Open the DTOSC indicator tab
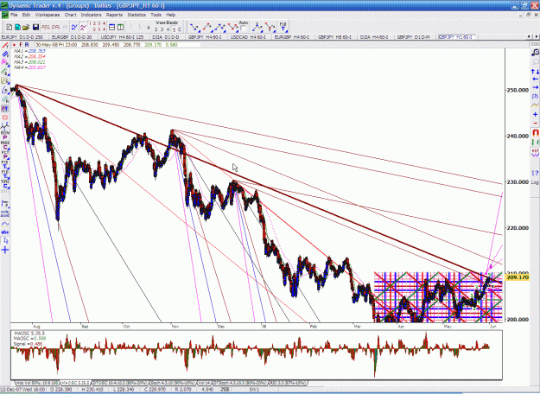Image resolution: width=540 pixels, height=394 pixels. click(119, 383)
